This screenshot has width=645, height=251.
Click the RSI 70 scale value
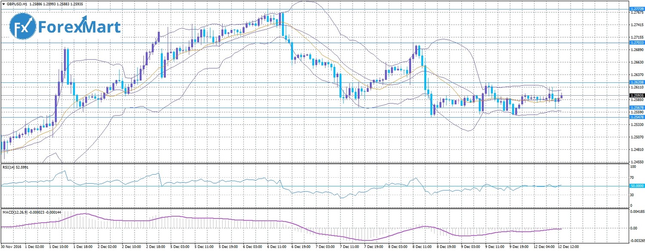click(x=632, y=177)
